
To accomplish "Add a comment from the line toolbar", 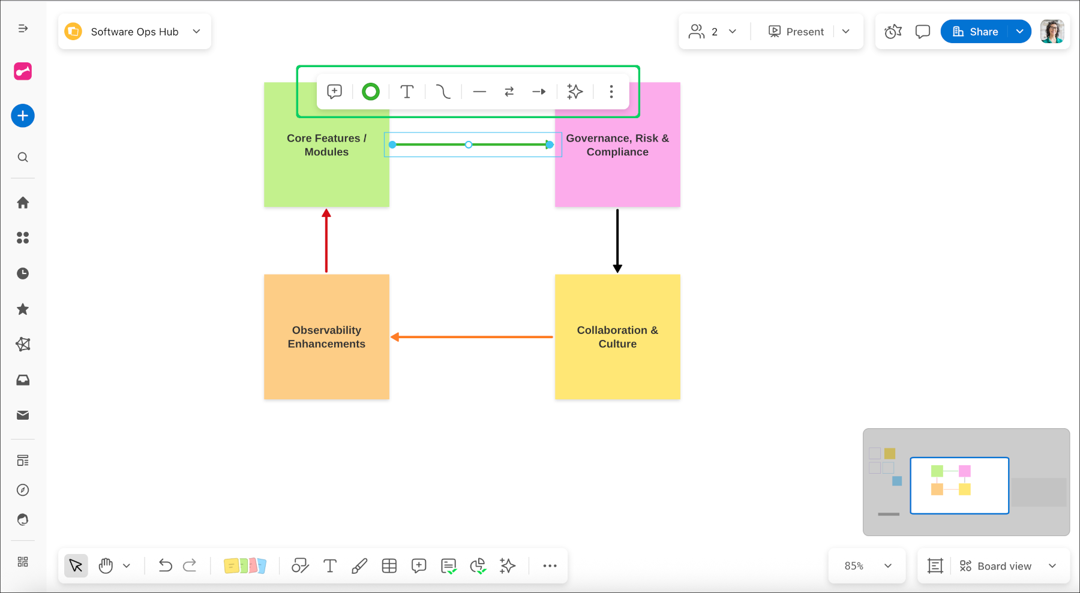I will tap(334, 91).
